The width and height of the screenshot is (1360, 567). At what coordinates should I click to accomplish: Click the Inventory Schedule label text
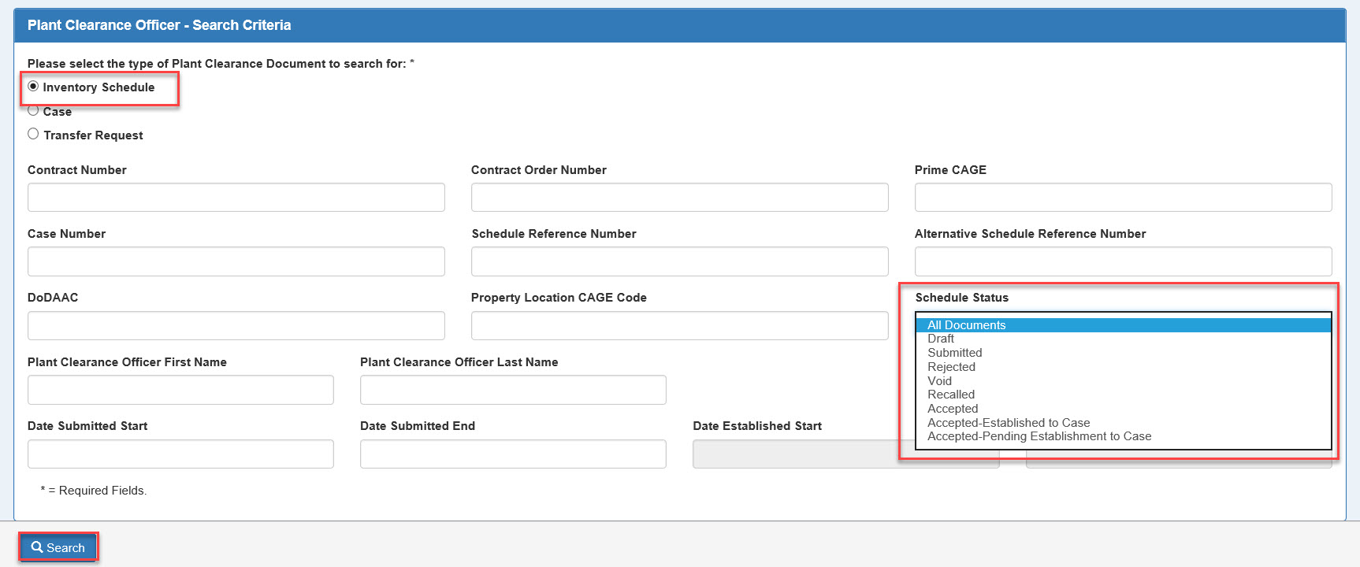98,87
